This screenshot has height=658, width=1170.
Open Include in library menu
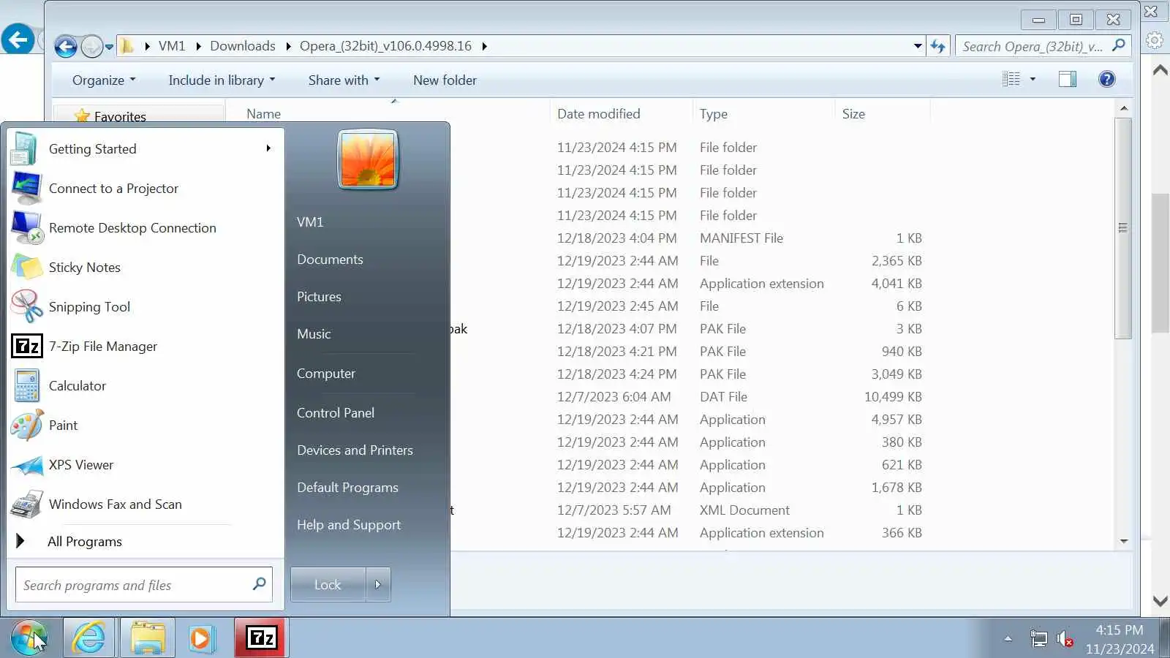[222, 80]
